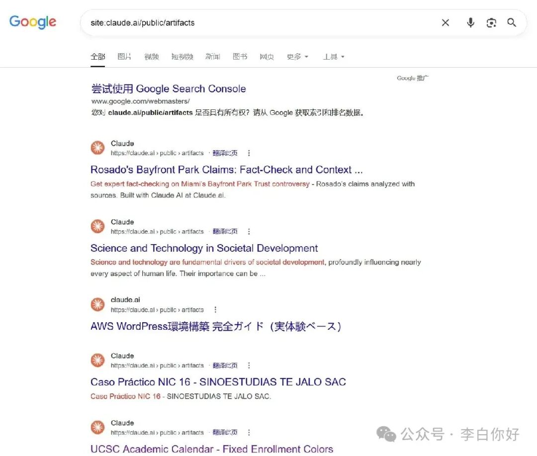This screenshot has height=456, width=537.
Task: Open Science and Technology in Societal Development
Action: pos(204,248)
